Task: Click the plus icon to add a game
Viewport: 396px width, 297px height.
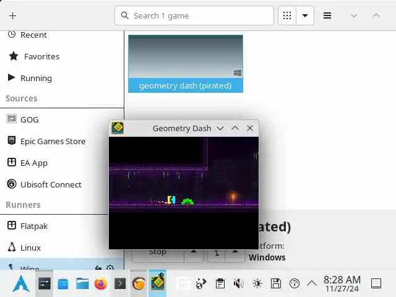Action: 12,16
